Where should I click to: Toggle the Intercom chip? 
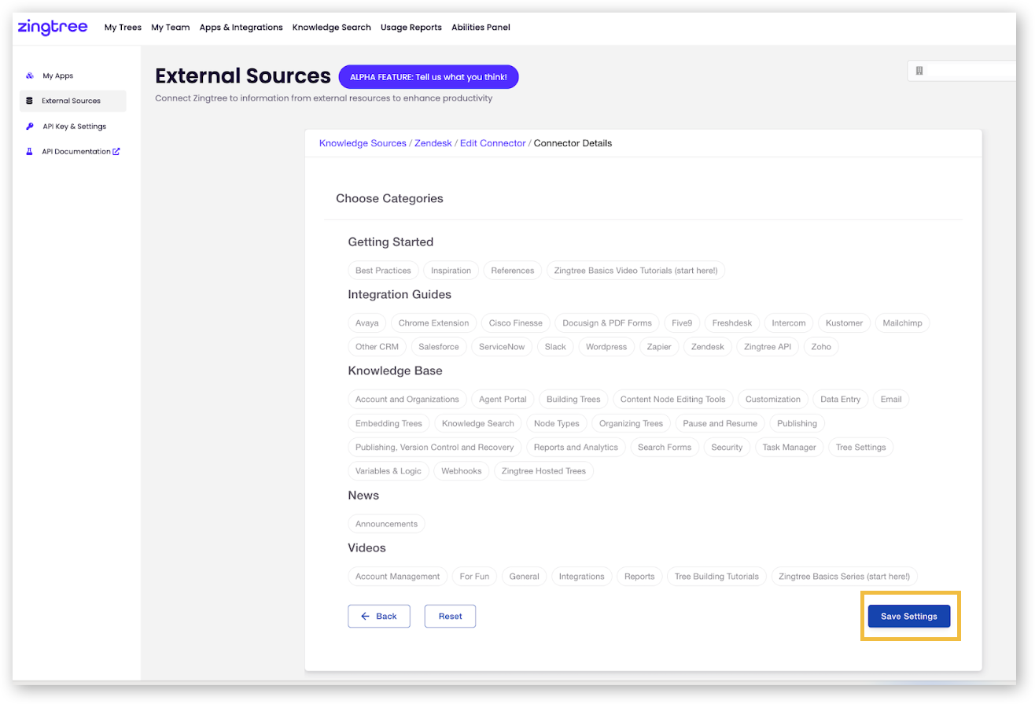point(788,323)
